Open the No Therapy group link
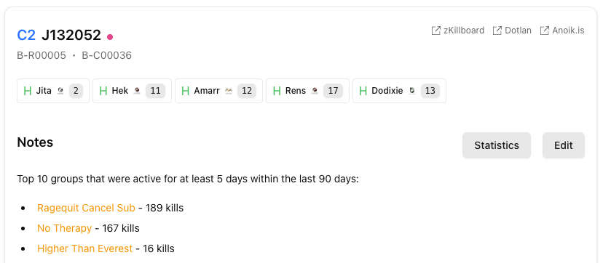The image size is (603, 263). 65,228
